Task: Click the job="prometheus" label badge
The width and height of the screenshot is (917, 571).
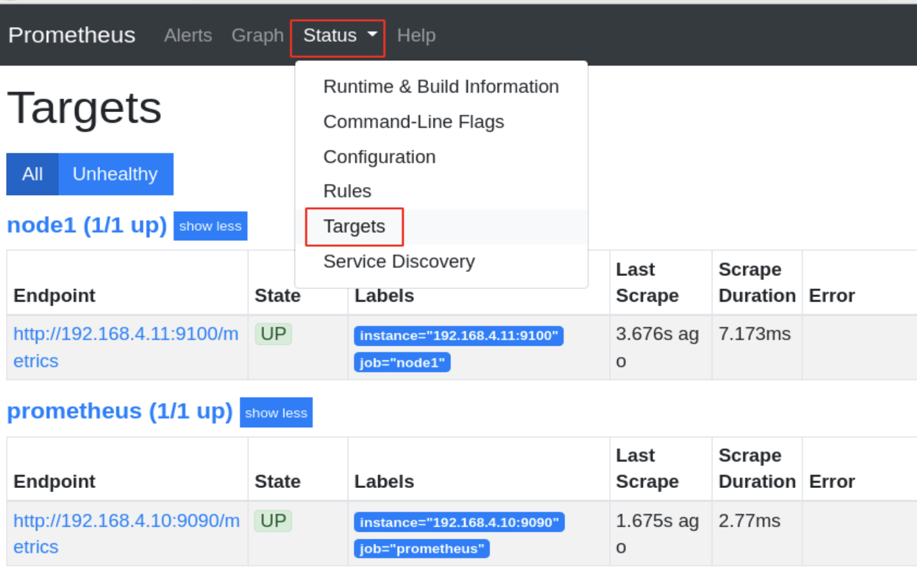Action: pos(421,549)
